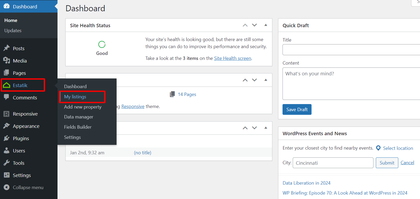The height and width of the screenshot is (199, 420).
Task: Click the green Estatik house icon
Action: click(7, 85)
